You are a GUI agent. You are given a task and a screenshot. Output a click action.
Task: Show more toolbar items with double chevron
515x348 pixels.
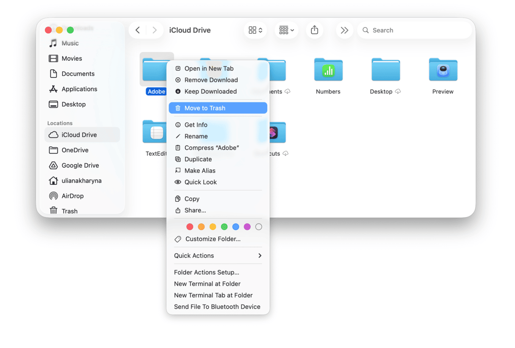point(344,30)
